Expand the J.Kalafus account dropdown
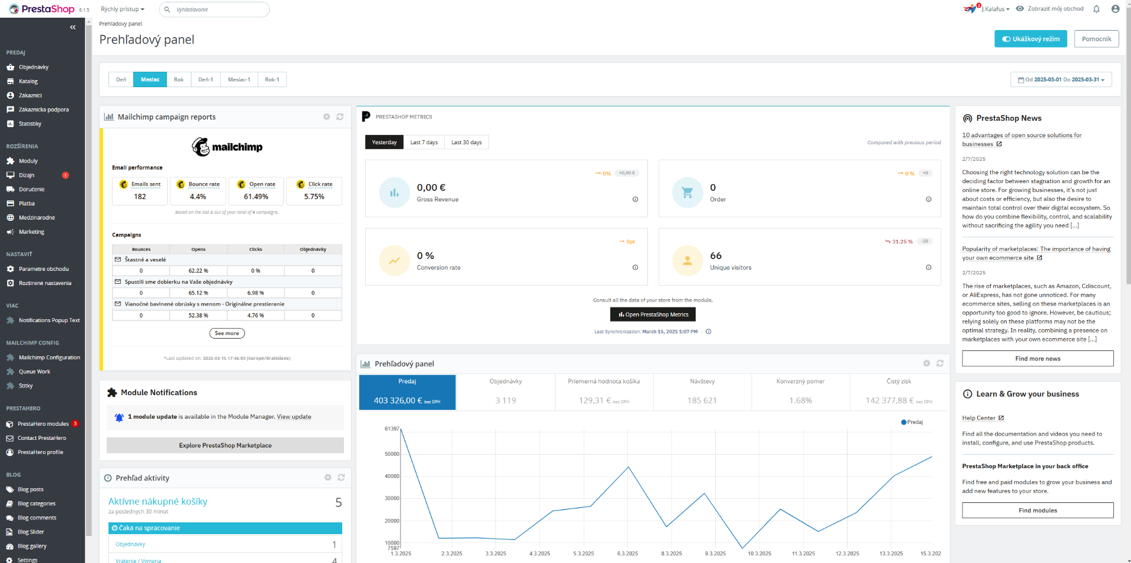The image size is (1131, 563). click(x=995, y=9)
